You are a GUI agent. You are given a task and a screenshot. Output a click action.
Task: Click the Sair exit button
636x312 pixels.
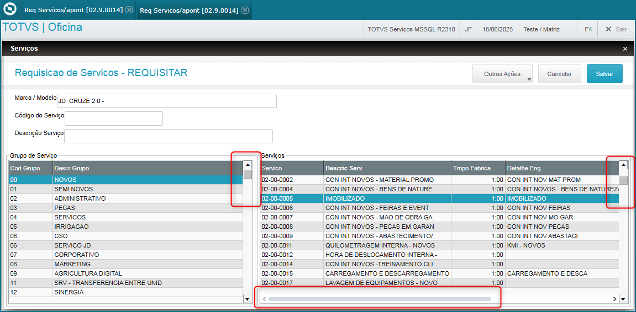click(x=616, y=29)
